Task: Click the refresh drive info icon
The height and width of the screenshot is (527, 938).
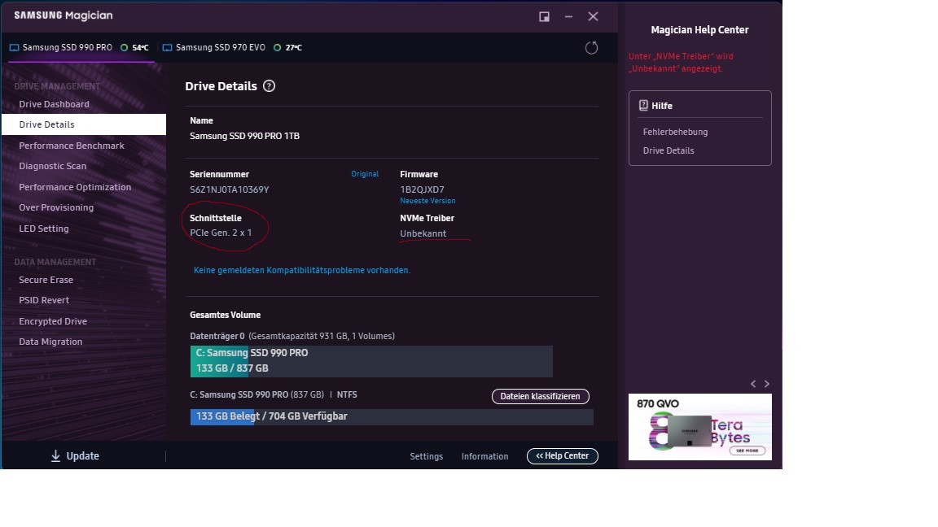Action: (x=591, y=48)
